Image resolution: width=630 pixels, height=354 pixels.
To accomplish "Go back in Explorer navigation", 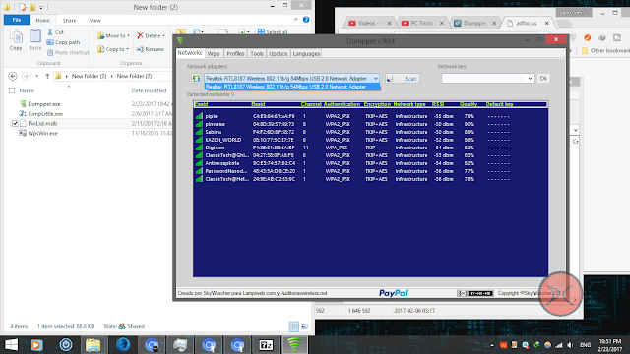I will point(13,76).
